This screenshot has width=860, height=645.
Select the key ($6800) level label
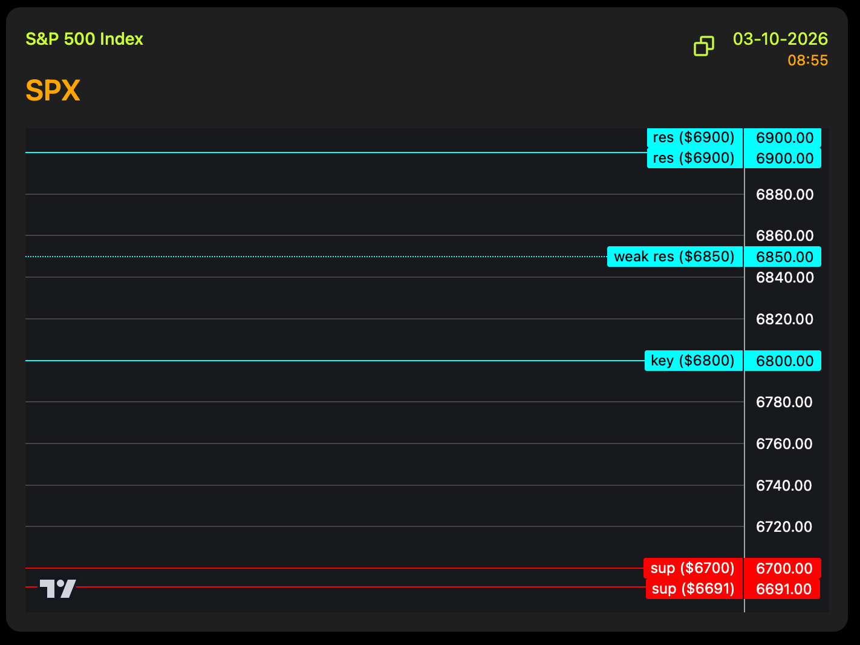click(693, 361)
